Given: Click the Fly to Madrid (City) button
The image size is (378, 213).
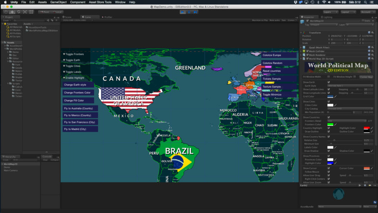Looking at the screenshot, I should 80,129.
